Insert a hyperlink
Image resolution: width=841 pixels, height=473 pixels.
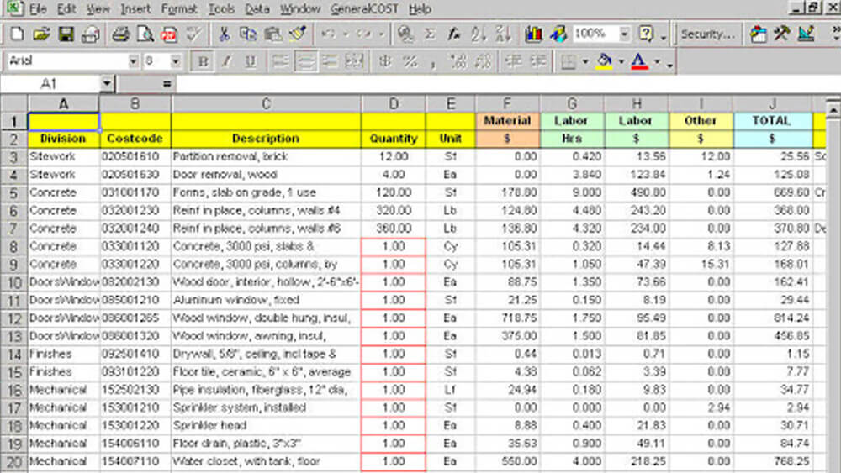point(406,34)
